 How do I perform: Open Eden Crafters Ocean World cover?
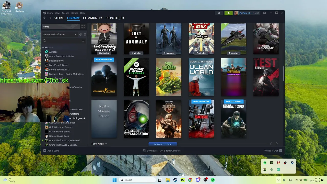pos(201,77)
